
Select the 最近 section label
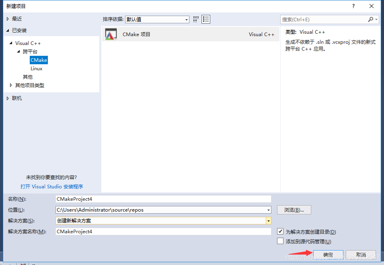tap(17, 19)
